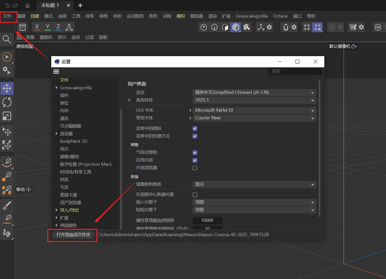Toggle Z axis lock
The height and width of the screenshot is (279, 386).
pyautogui.click(x=58, y=27)
